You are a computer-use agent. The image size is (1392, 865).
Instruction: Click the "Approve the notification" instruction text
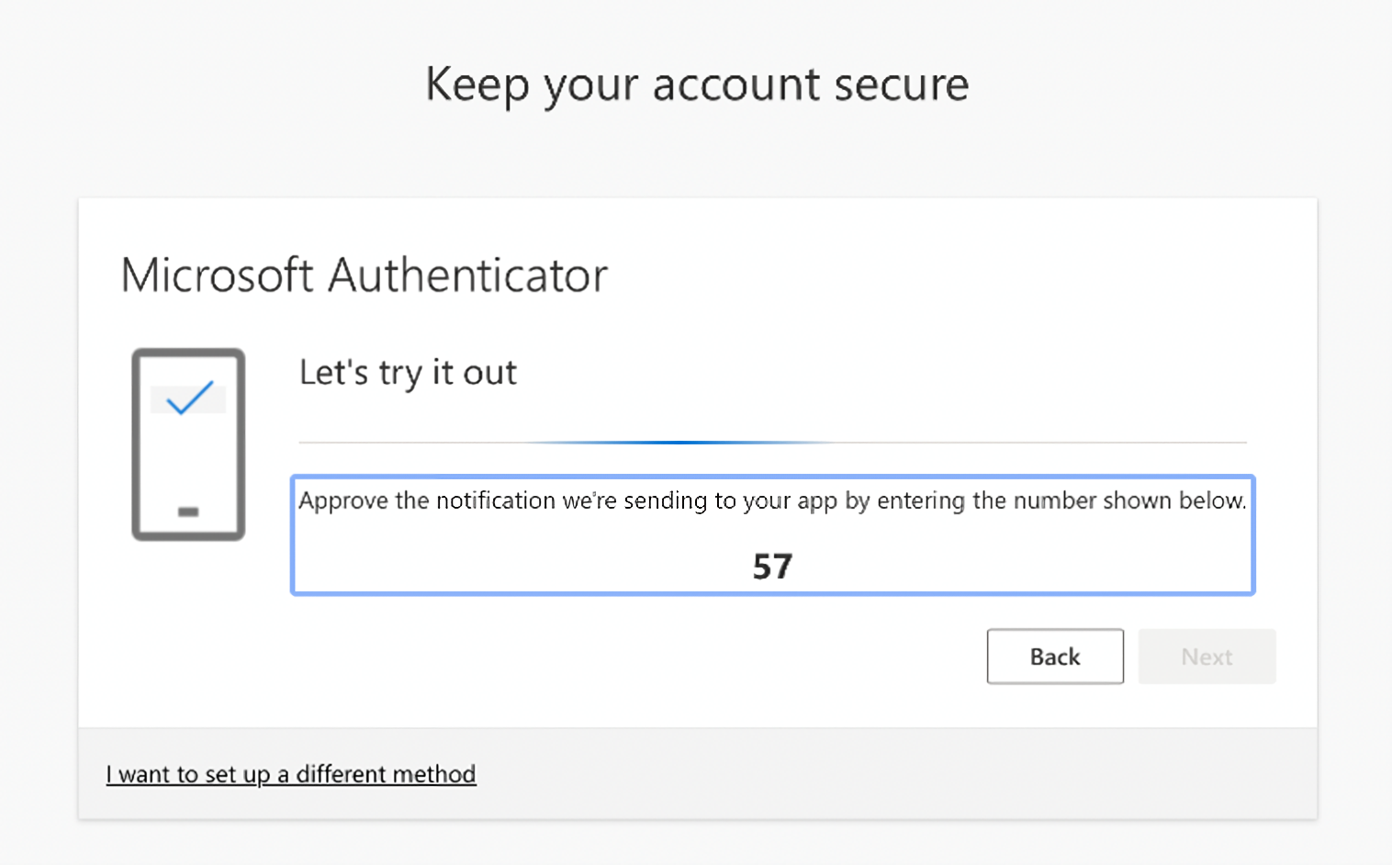772,500
